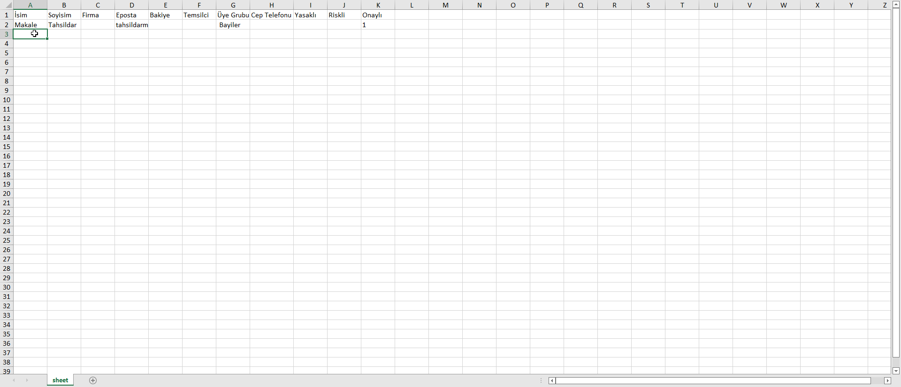Click the active cell A3

(x=30, y=34)
